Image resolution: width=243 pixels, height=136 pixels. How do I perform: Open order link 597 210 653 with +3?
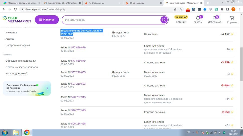[x=78, y=72]
